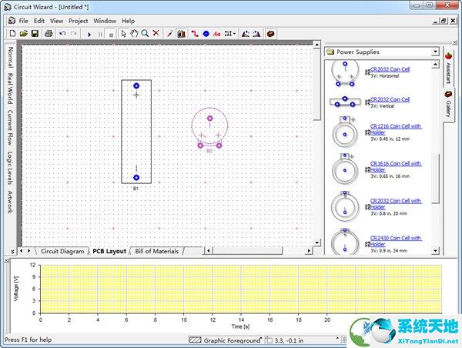Open a file using the folder icon

(x=24, y=34)
